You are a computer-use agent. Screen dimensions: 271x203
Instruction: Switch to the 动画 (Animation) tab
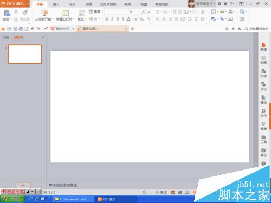tap(89, 4)
